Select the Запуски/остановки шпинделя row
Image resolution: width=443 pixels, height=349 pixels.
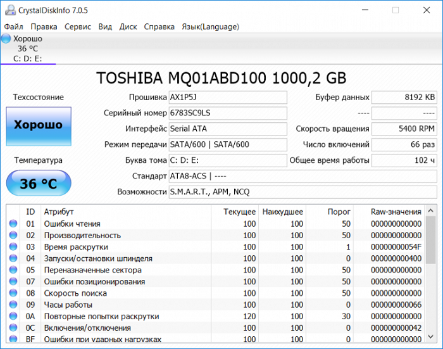pyautogui.click(x=215, y=258)
